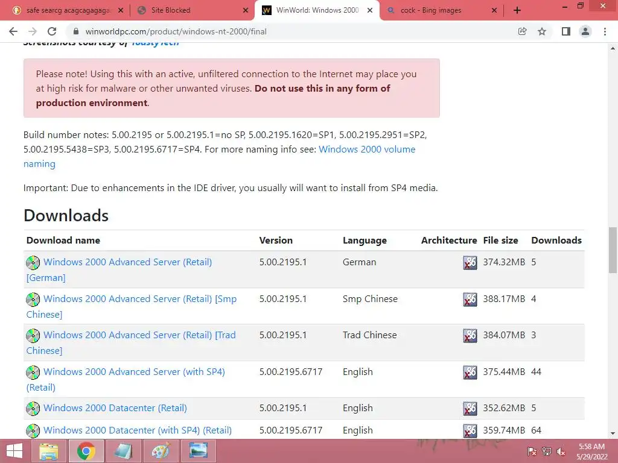Click the padlock site info icon
This screenshot has height=463, width=618.
[x=76, y=31]
